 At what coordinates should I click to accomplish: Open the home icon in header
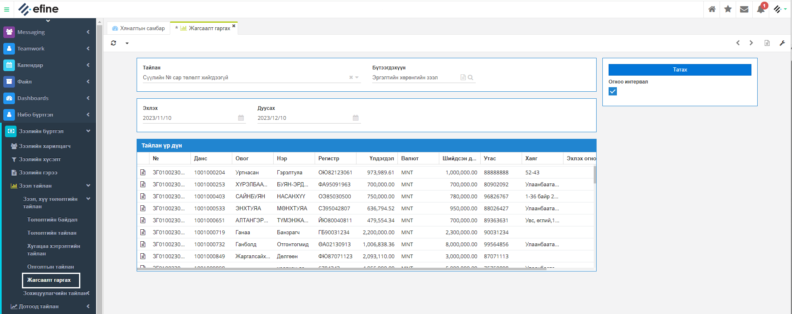tap(712, 9)
